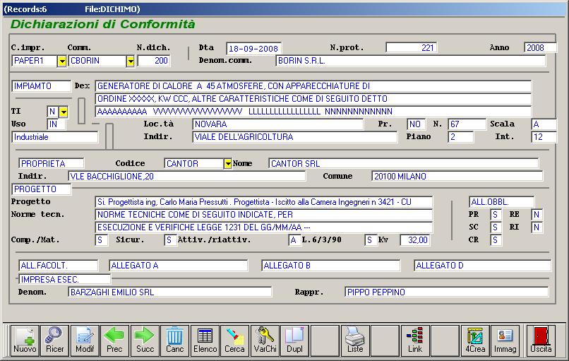Click the Dex line starting AAAAAAAAAA
The height and width of the screenshot is (361, 569).
click(x=313, y=112)
